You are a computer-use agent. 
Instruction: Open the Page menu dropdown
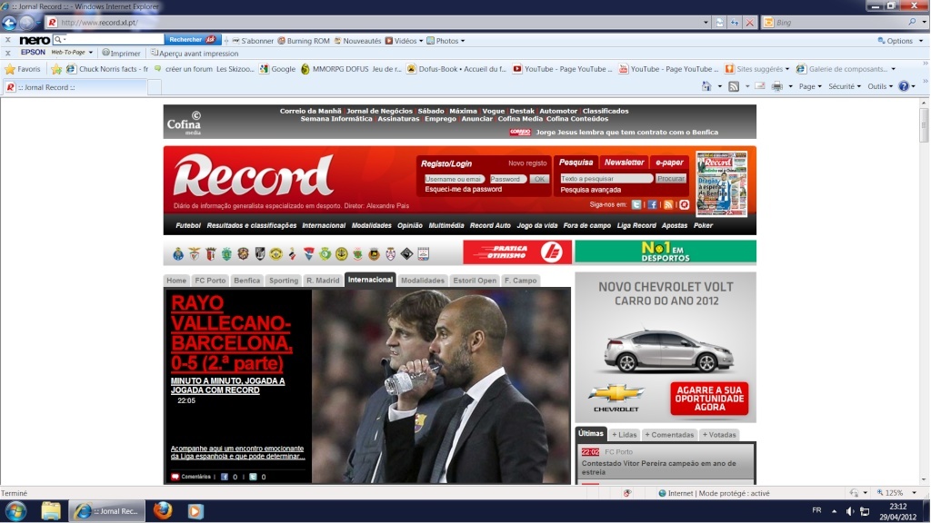point(810,86)
